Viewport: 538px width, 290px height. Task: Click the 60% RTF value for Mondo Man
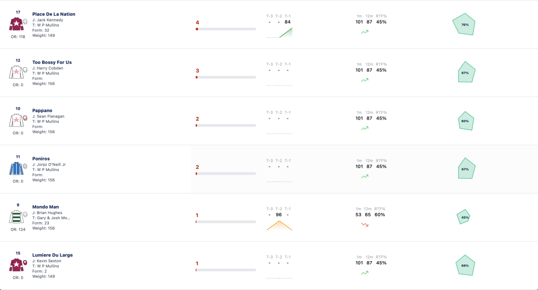click(x=379, y=214)
